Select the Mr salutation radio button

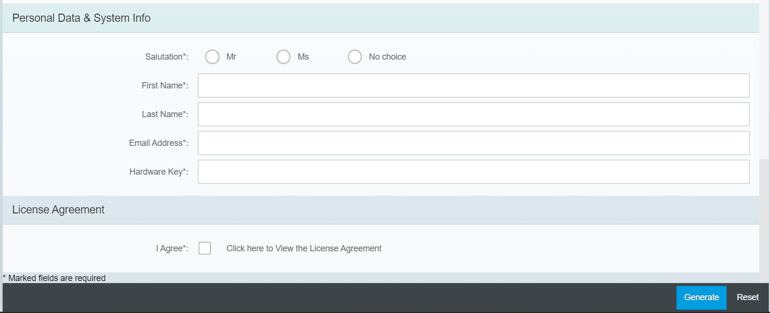click(x=212, y=57)
